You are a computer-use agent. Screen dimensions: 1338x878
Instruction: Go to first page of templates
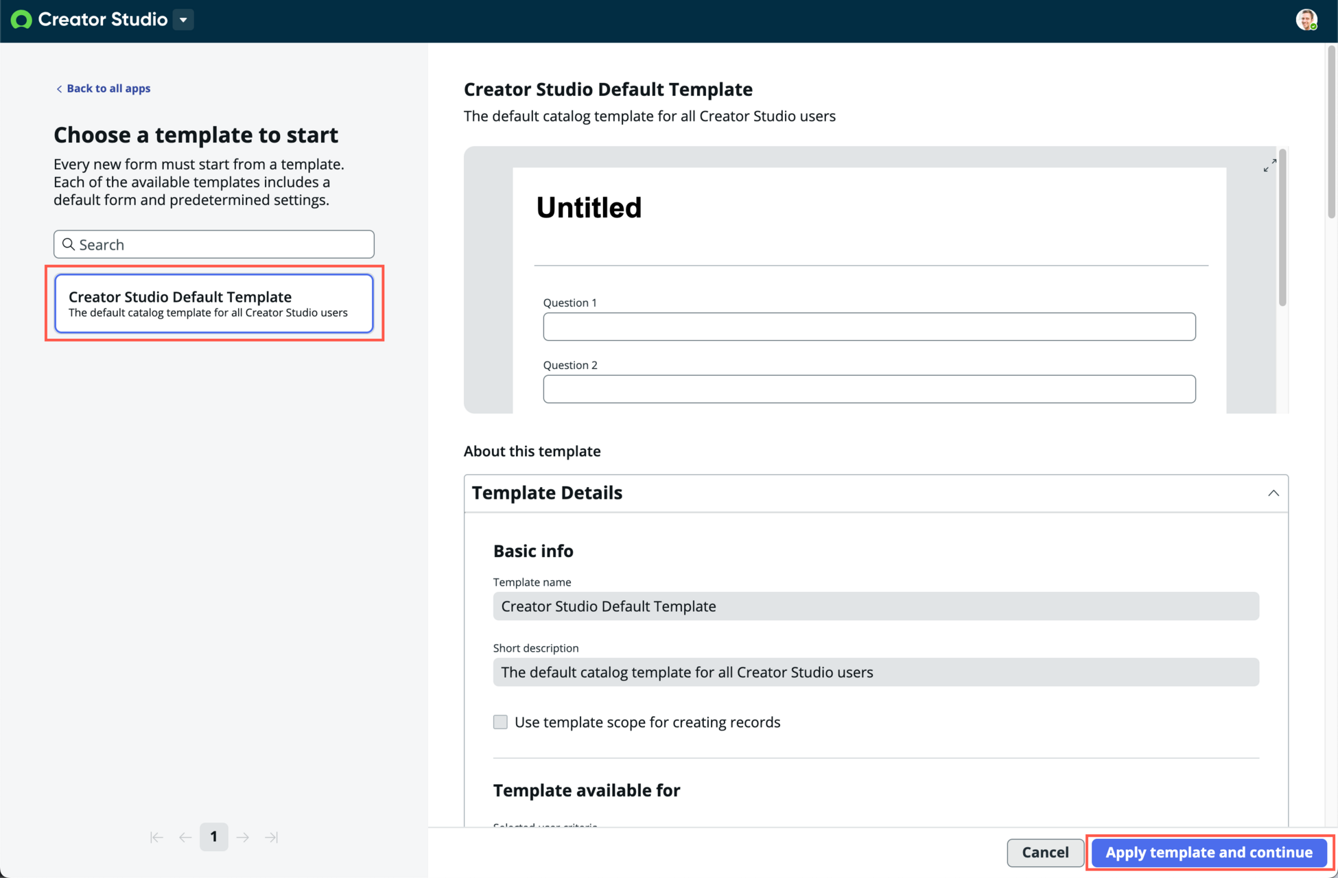[156, 838]
